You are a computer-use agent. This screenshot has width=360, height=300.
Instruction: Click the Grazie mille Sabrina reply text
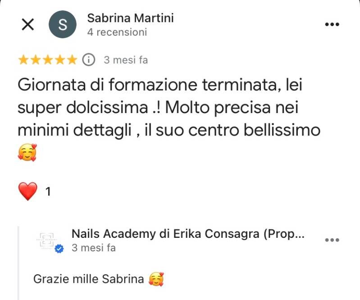tap(89, 279)
